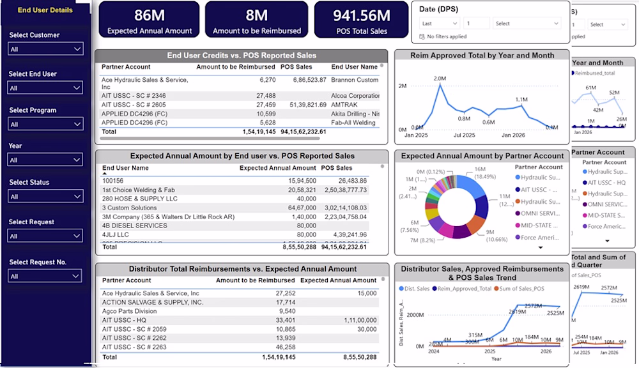Image resolution: width=639 pixels, height=368 pixels.
Task: Click the Date (DPS) number field showing 1
Action: coord(477,24)
